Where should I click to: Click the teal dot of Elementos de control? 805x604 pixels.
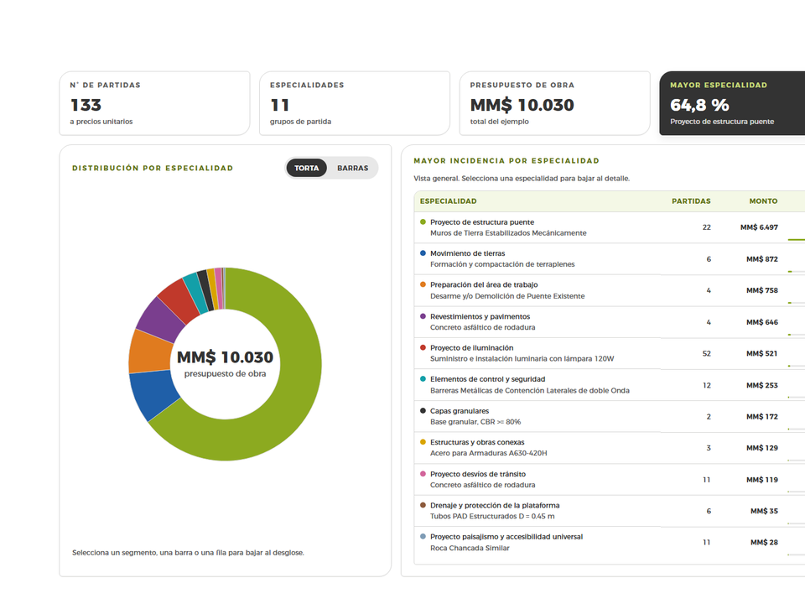(423, 379)
